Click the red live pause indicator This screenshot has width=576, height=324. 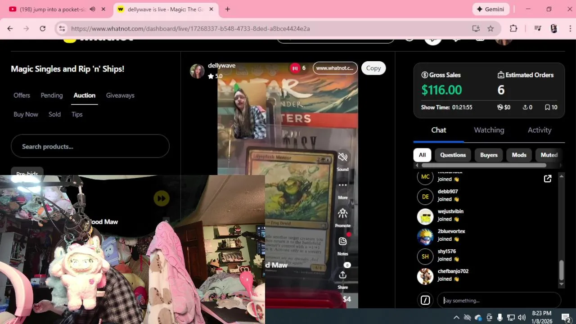[x=295, y=68]
